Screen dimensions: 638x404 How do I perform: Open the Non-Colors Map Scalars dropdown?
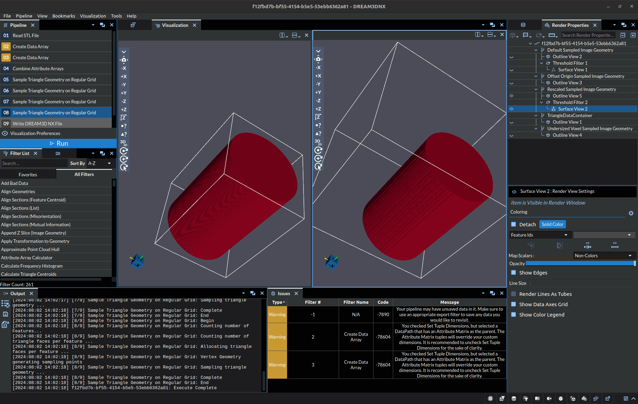click(604, 255)
